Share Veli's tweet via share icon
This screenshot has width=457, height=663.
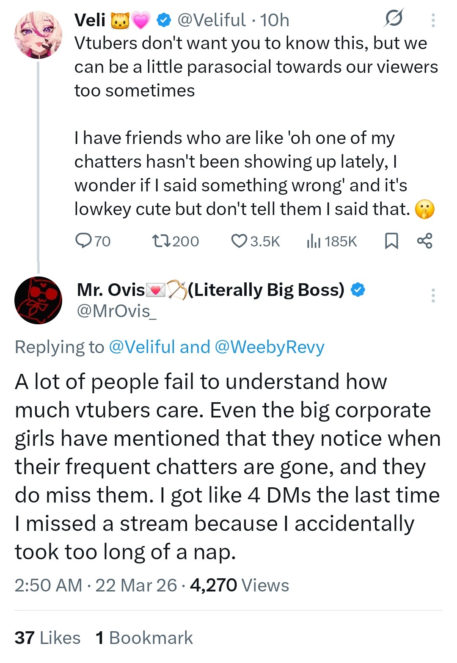[424, 240]
